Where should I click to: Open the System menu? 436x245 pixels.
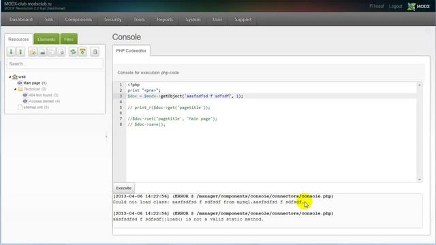click(193, 20)
